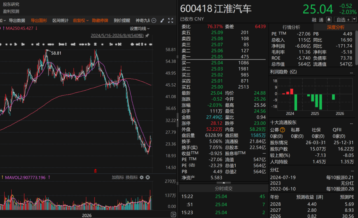Click the 融 margin trading tag

point(314,20)
